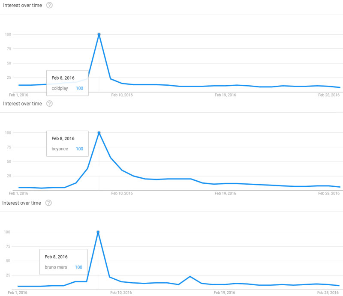Click the peak data point on the bruno mars line
This screenshot has height=296, width=343.
tap(98, 232)
